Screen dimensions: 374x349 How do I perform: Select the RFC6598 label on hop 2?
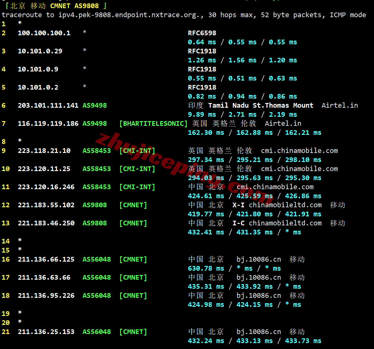click(x=202, y=33)
